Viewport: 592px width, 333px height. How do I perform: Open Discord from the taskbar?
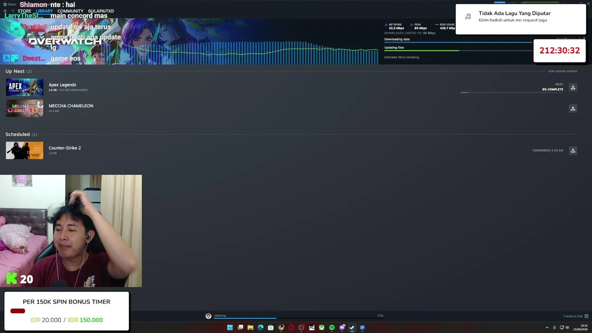(x=342, y=327)
